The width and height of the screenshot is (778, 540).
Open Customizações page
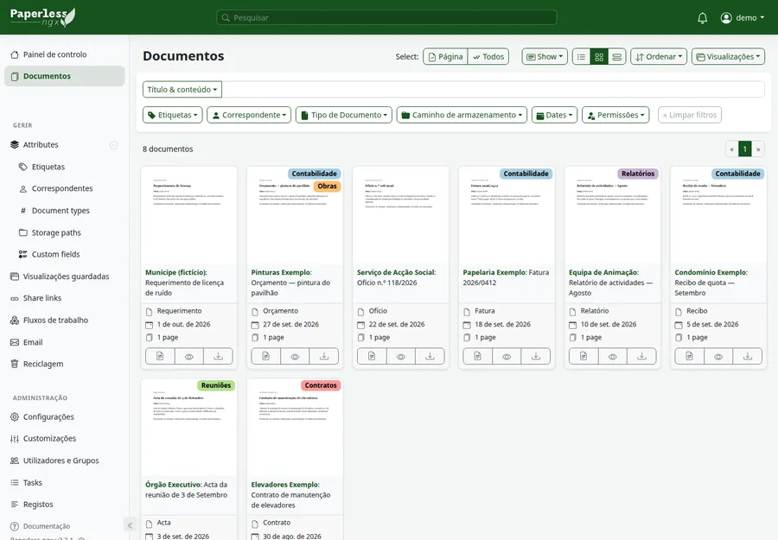[x=65, y=439]
